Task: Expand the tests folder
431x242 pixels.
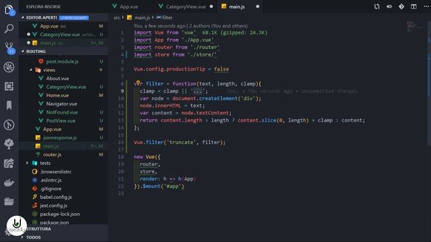Action: pyautogui.click(x=27, y=163)
